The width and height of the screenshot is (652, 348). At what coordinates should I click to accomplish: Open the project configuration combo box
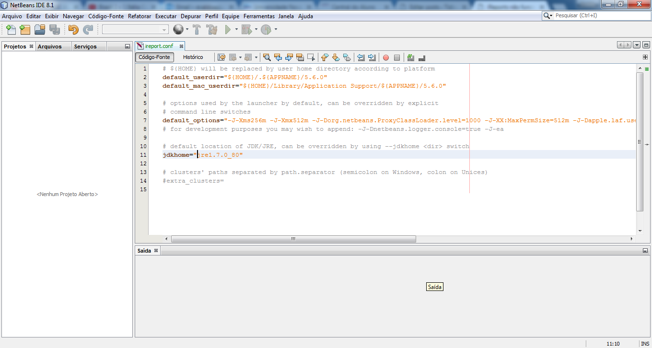[135, 30]
